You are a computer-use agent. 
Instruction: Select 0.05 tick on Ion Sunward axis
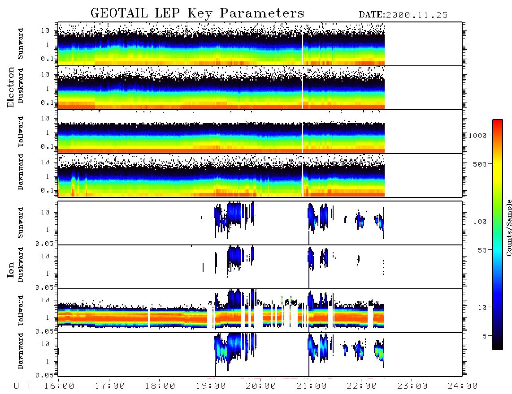pos(44,243)
